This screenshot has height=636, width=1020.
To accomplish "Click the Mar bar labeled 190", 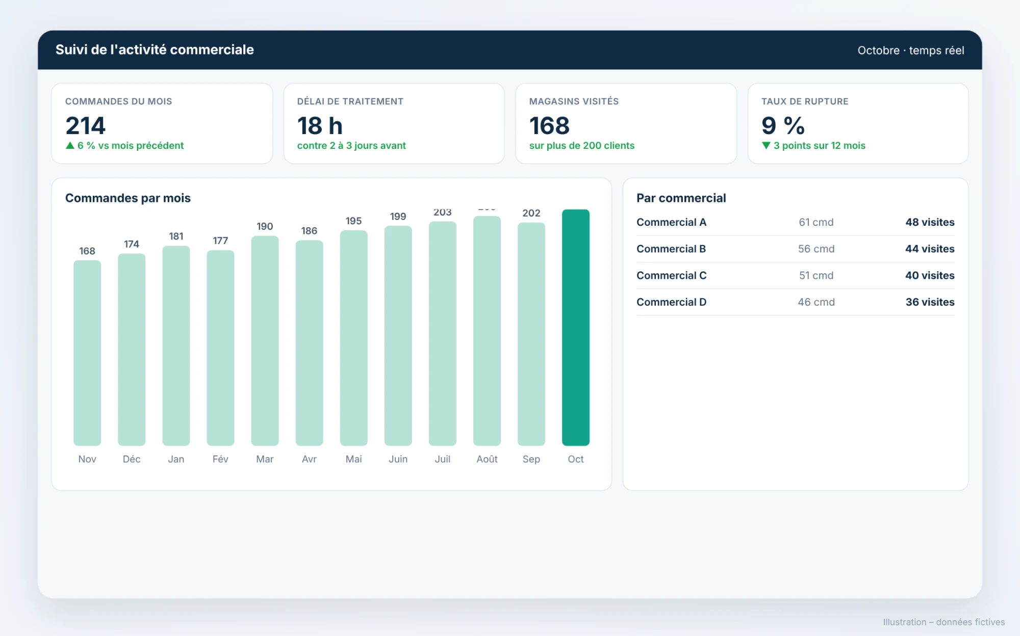I will click(x=265, y=341).
